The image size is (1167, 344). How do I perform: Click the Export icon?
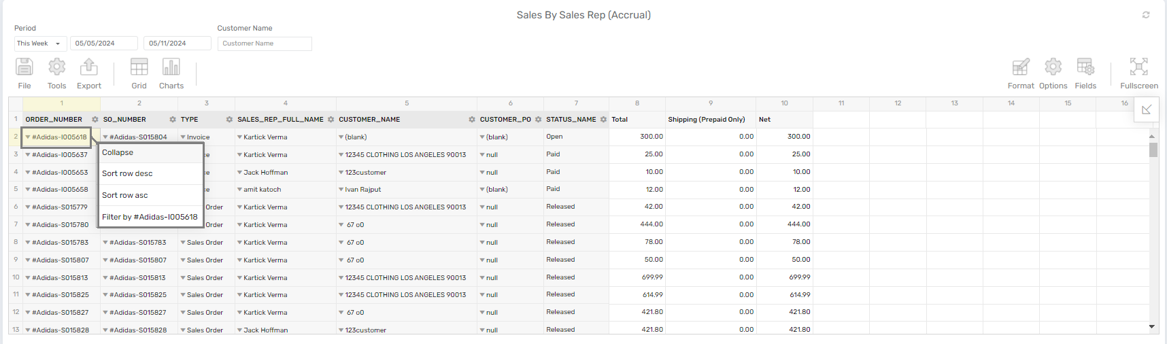(x=89, y=67)
